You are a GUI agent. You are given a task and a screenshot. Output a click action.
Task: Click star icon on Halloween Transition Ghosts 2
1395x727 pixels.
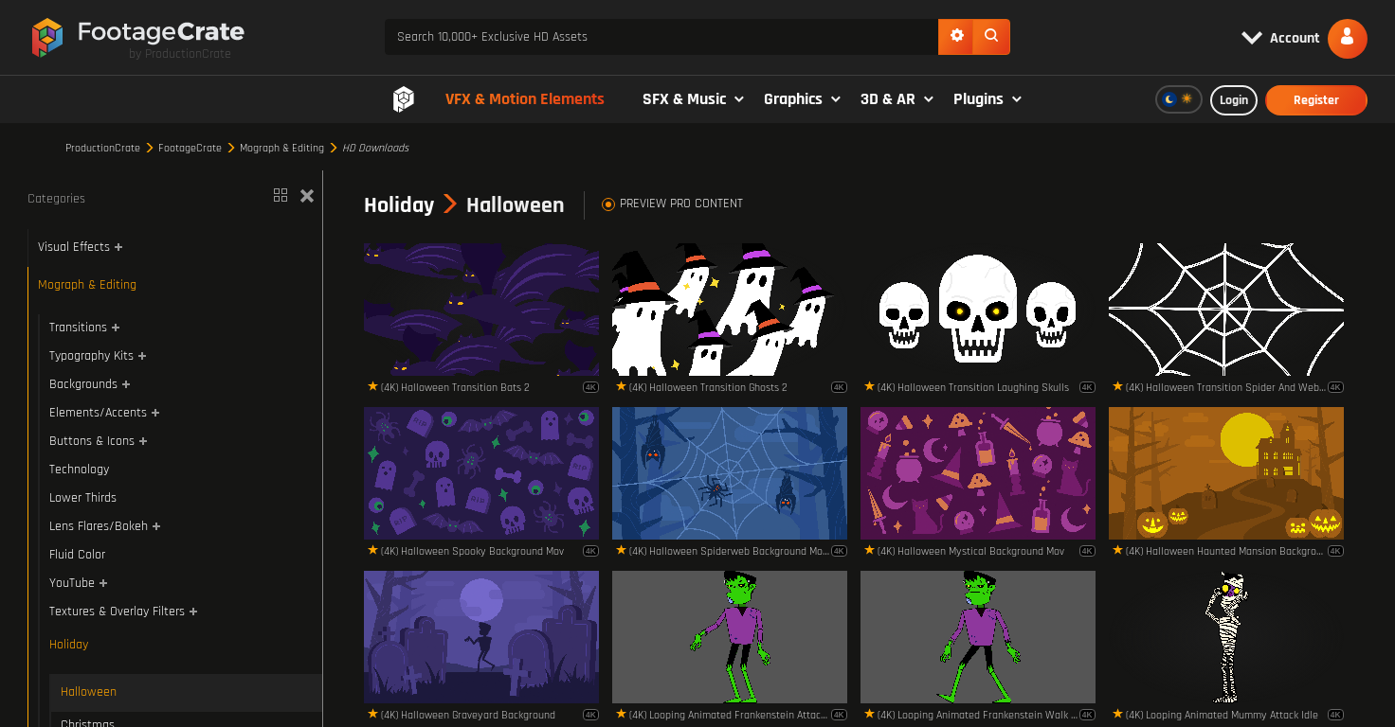(x=621, y=386)
